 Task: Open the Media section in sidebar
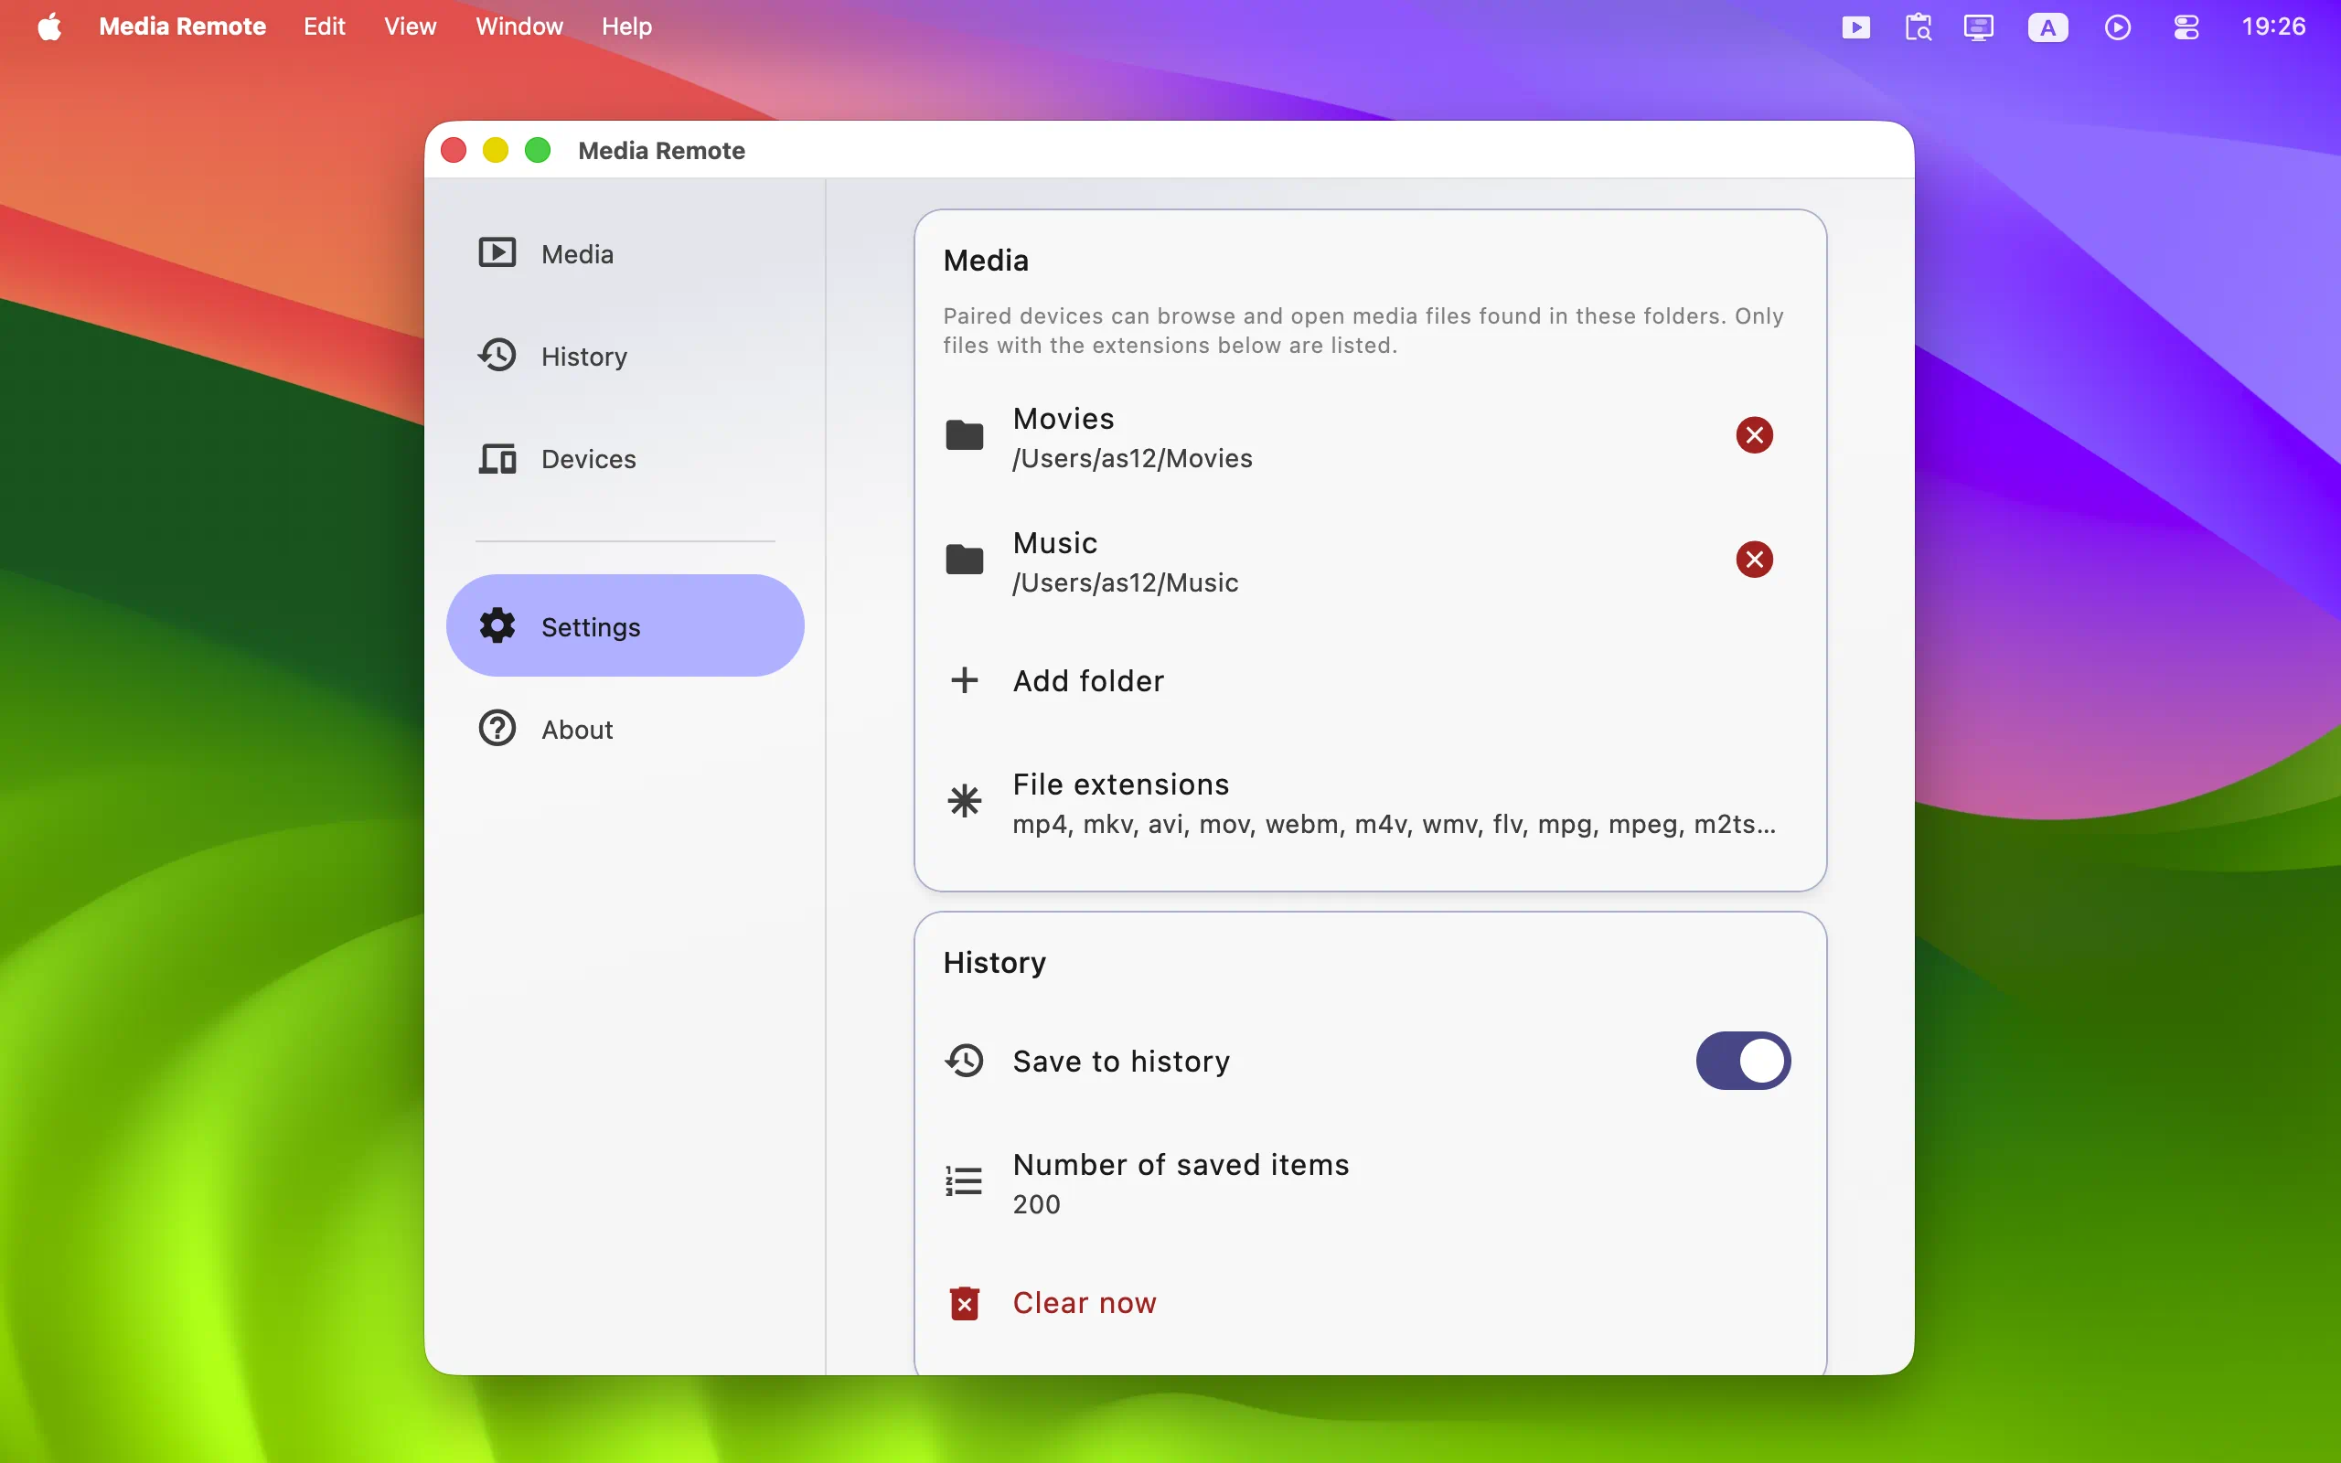coord(625,253)
